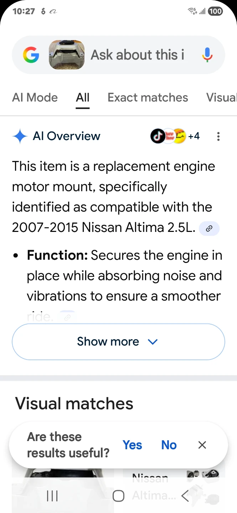
Task: Open the TikTok source icon
Action: pyautogui.click(x=157, y=136)
